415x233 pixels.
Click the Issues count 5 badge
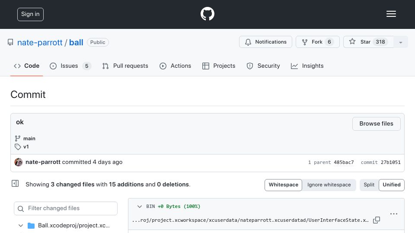coord(86,66)
